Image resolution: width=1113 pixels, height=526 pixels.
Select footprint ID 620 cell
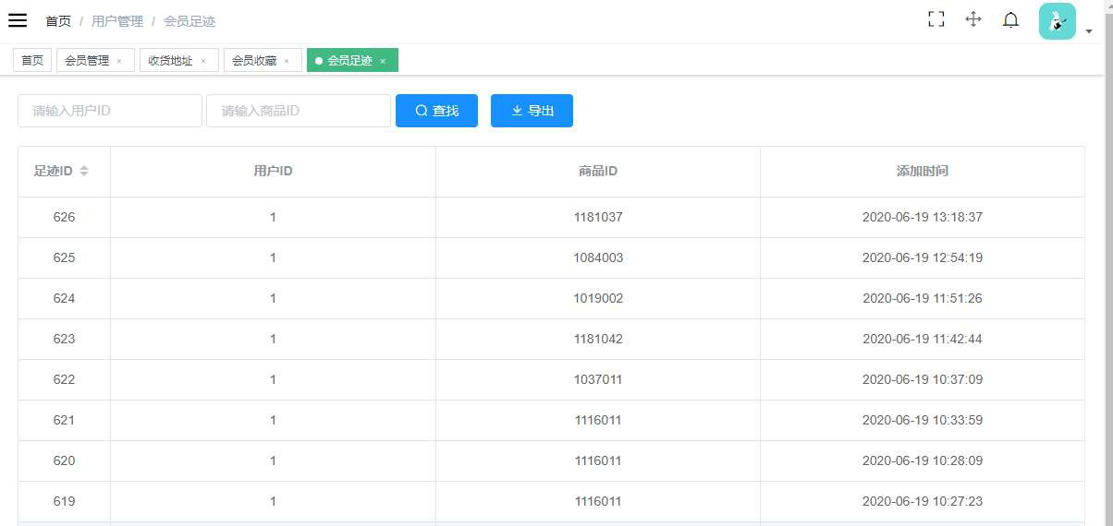tap(65, 460)
